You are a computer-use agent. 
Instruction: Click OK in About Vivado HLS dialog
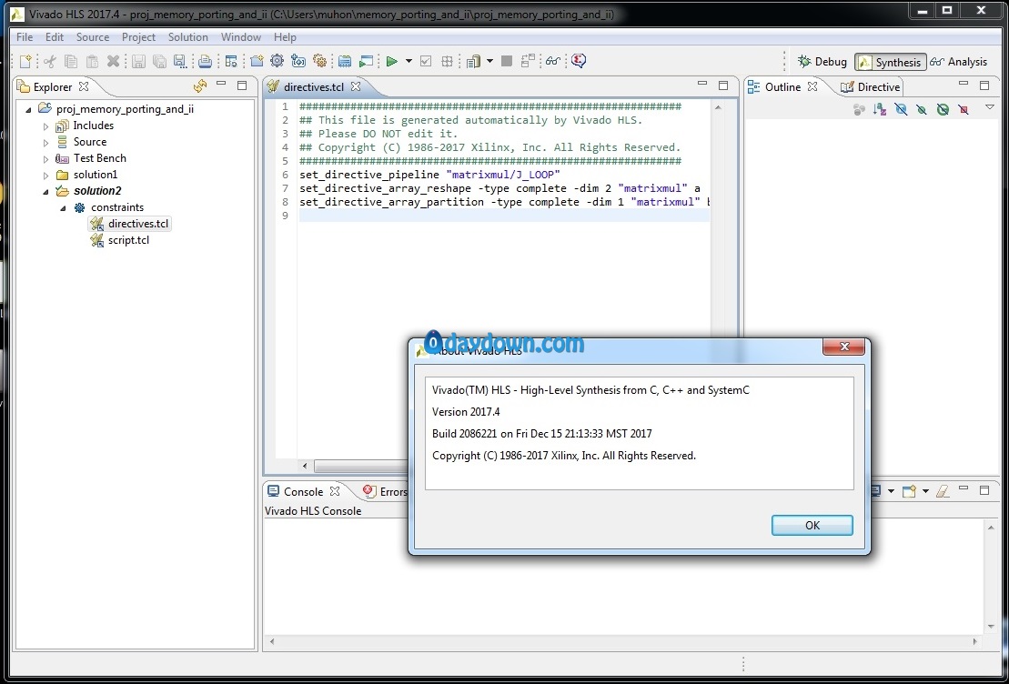[x=812, y=525]
